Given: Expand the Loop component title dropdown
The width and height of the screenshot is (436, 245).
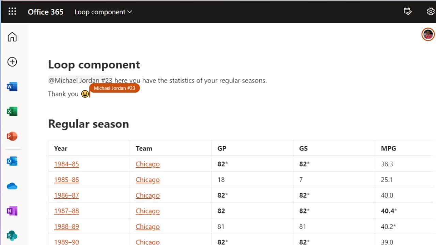Looking at the screenshot, I should (x=103, y=12).
